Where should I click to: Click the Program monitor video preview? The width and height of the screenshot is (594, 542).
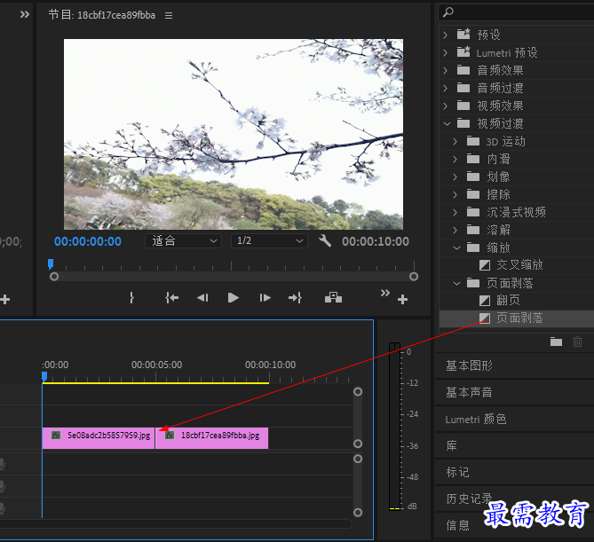[234, 134]
